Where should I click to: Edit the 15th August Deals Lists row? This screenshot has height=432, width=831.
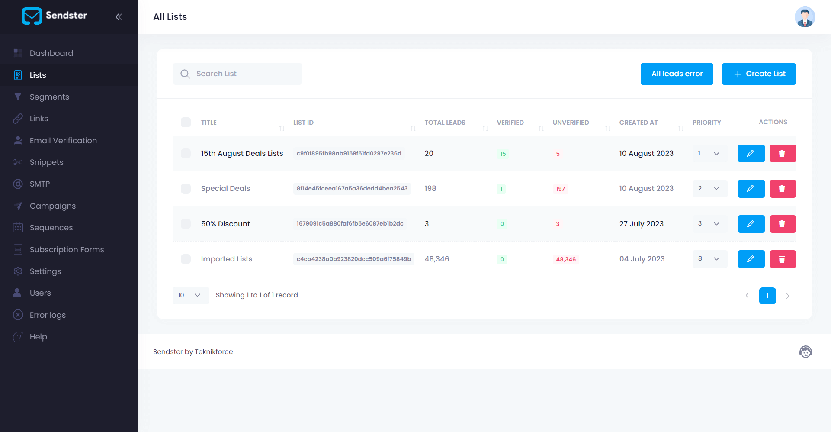click(751, 154)
